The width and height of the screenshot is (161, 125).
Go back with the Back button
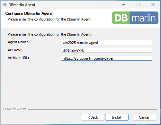93,117
